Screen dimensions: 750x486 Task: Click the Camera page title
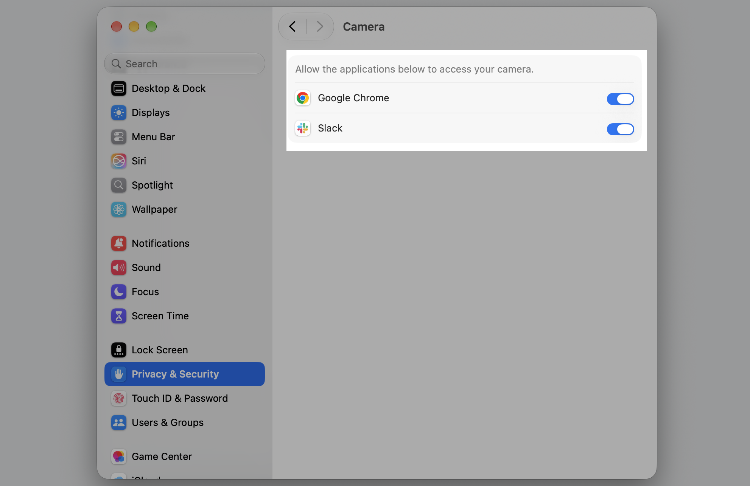(x=364, y=27)
